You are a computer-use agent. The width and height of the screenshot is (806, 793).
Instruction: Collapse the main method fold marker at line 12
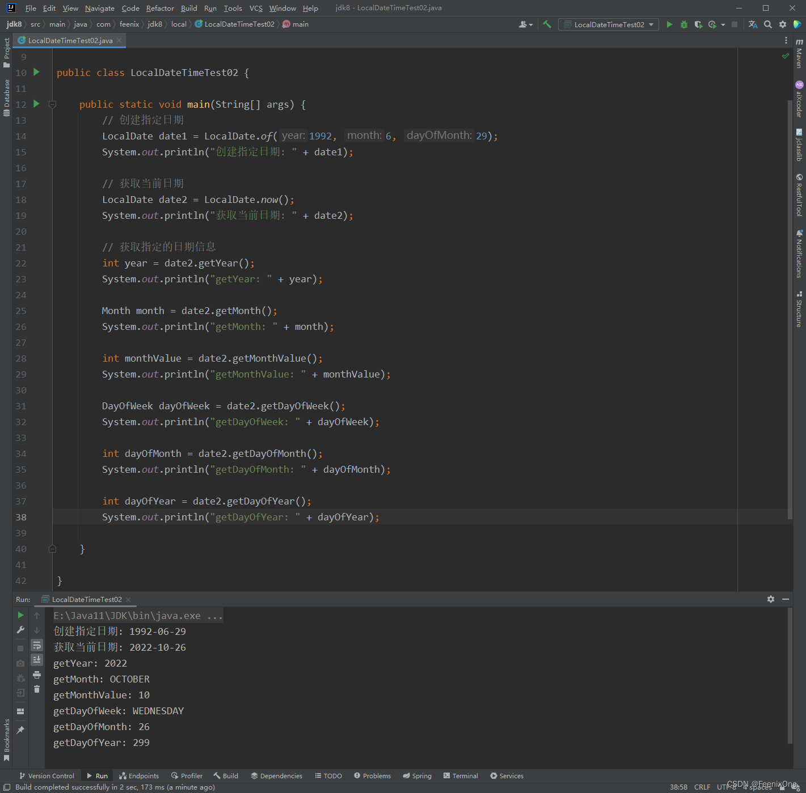[x=52, y=104]
